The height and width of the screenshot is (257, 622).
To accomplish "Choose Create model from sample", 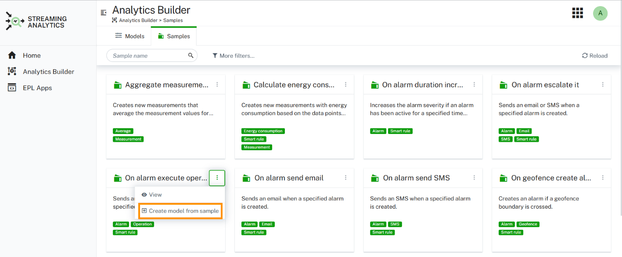I will tap(180, 211).
